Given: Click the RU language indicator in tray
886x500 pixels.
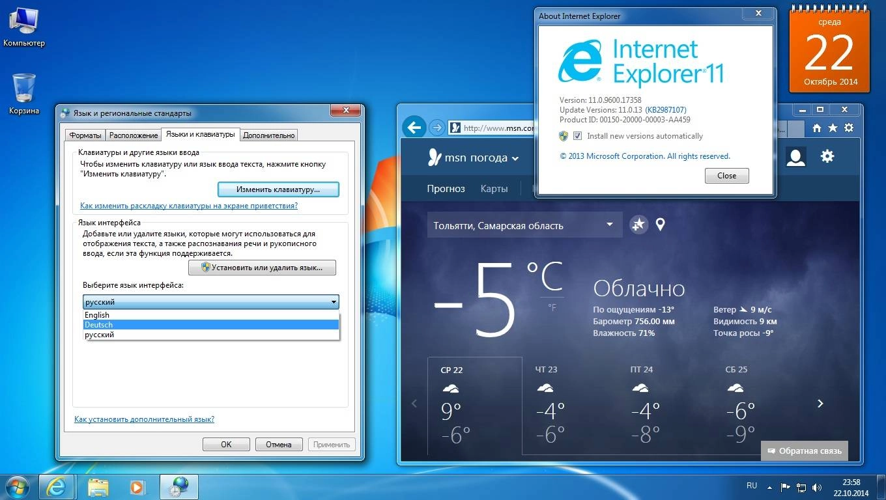Looking at the screenshot, I should tap(752, 486).
